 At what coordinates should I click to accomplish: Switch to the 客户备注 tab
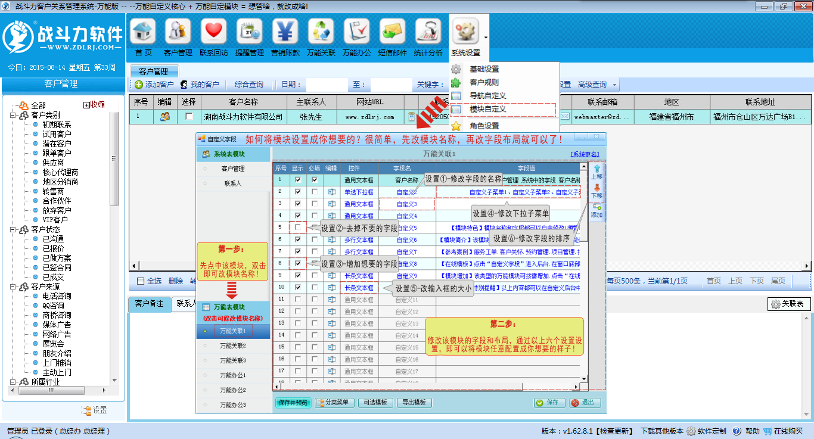coord(149,304)
